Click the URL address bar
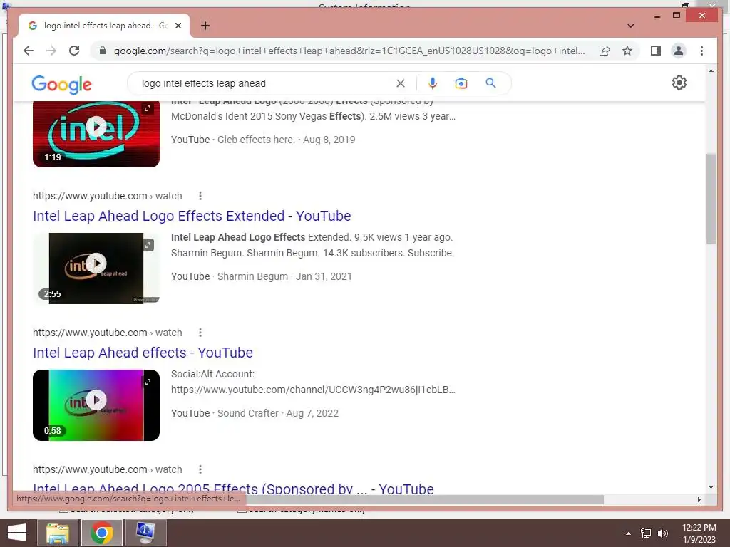The height and width of the screenshot is (547, 730). pos(349,51)
